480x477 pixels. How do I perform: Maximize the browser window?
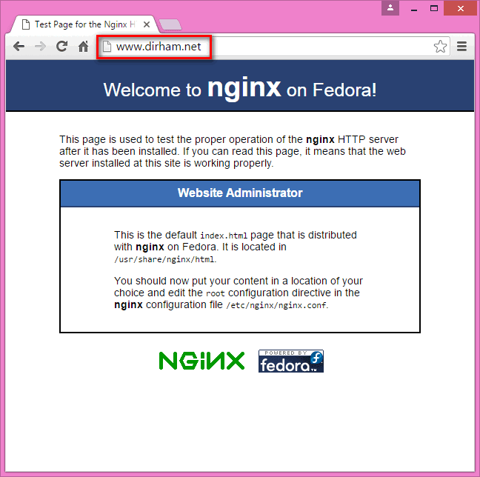tap(434, 8)
